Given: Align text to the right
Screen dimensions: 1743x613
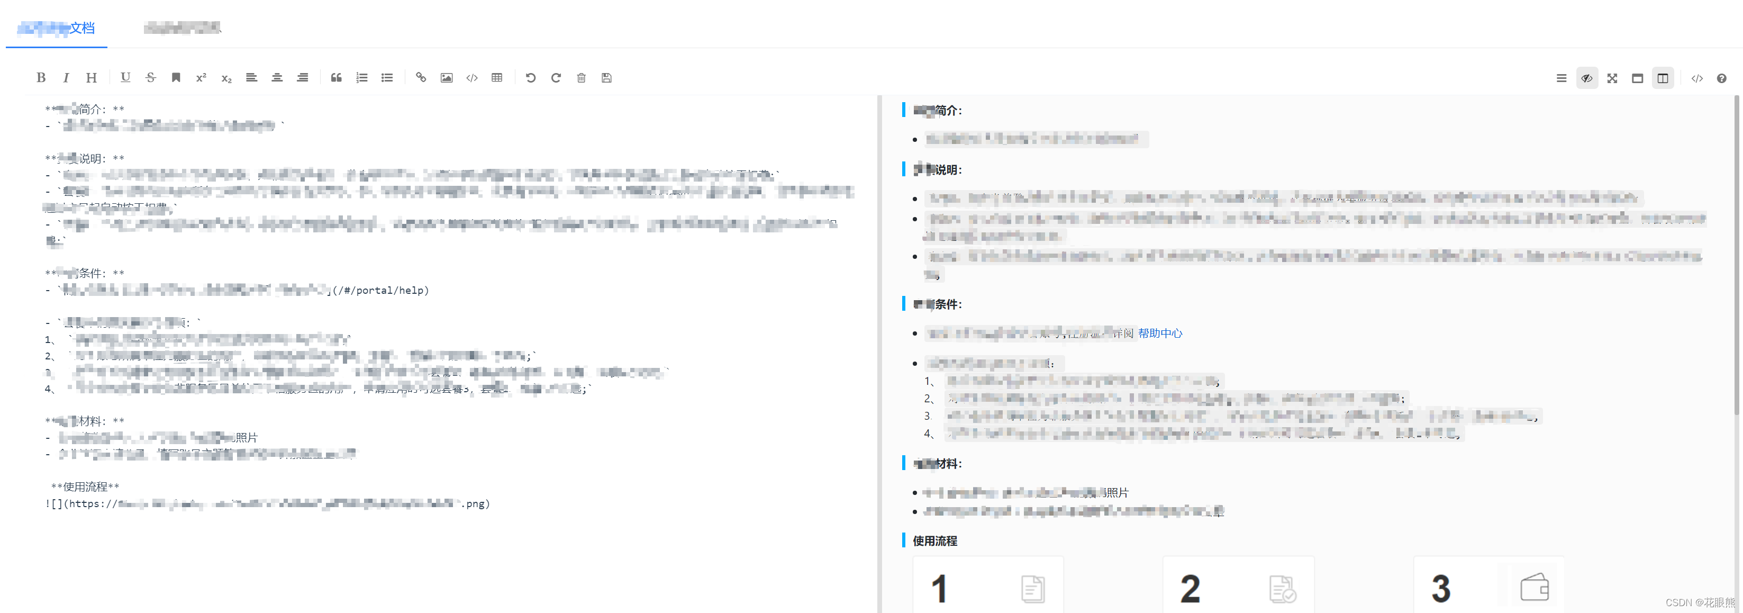Looking at the screenshot, I should [x=303, y=78].
